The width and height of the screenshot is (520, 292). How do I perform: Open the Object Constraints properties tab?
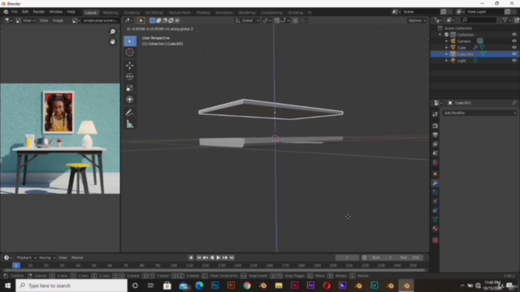(435, 210)
